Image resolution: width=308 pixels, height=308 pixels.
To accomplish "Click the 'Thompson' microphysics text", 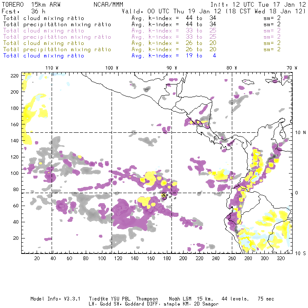I will click(x=147, y=299).
